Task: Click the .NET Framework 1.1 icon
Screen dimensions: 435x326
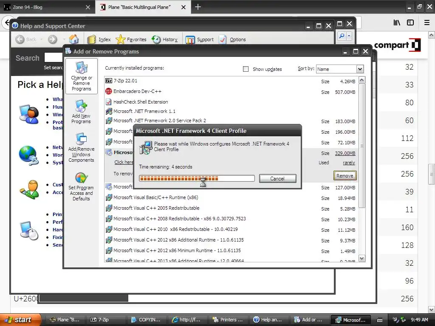Action: click(109, 112)
